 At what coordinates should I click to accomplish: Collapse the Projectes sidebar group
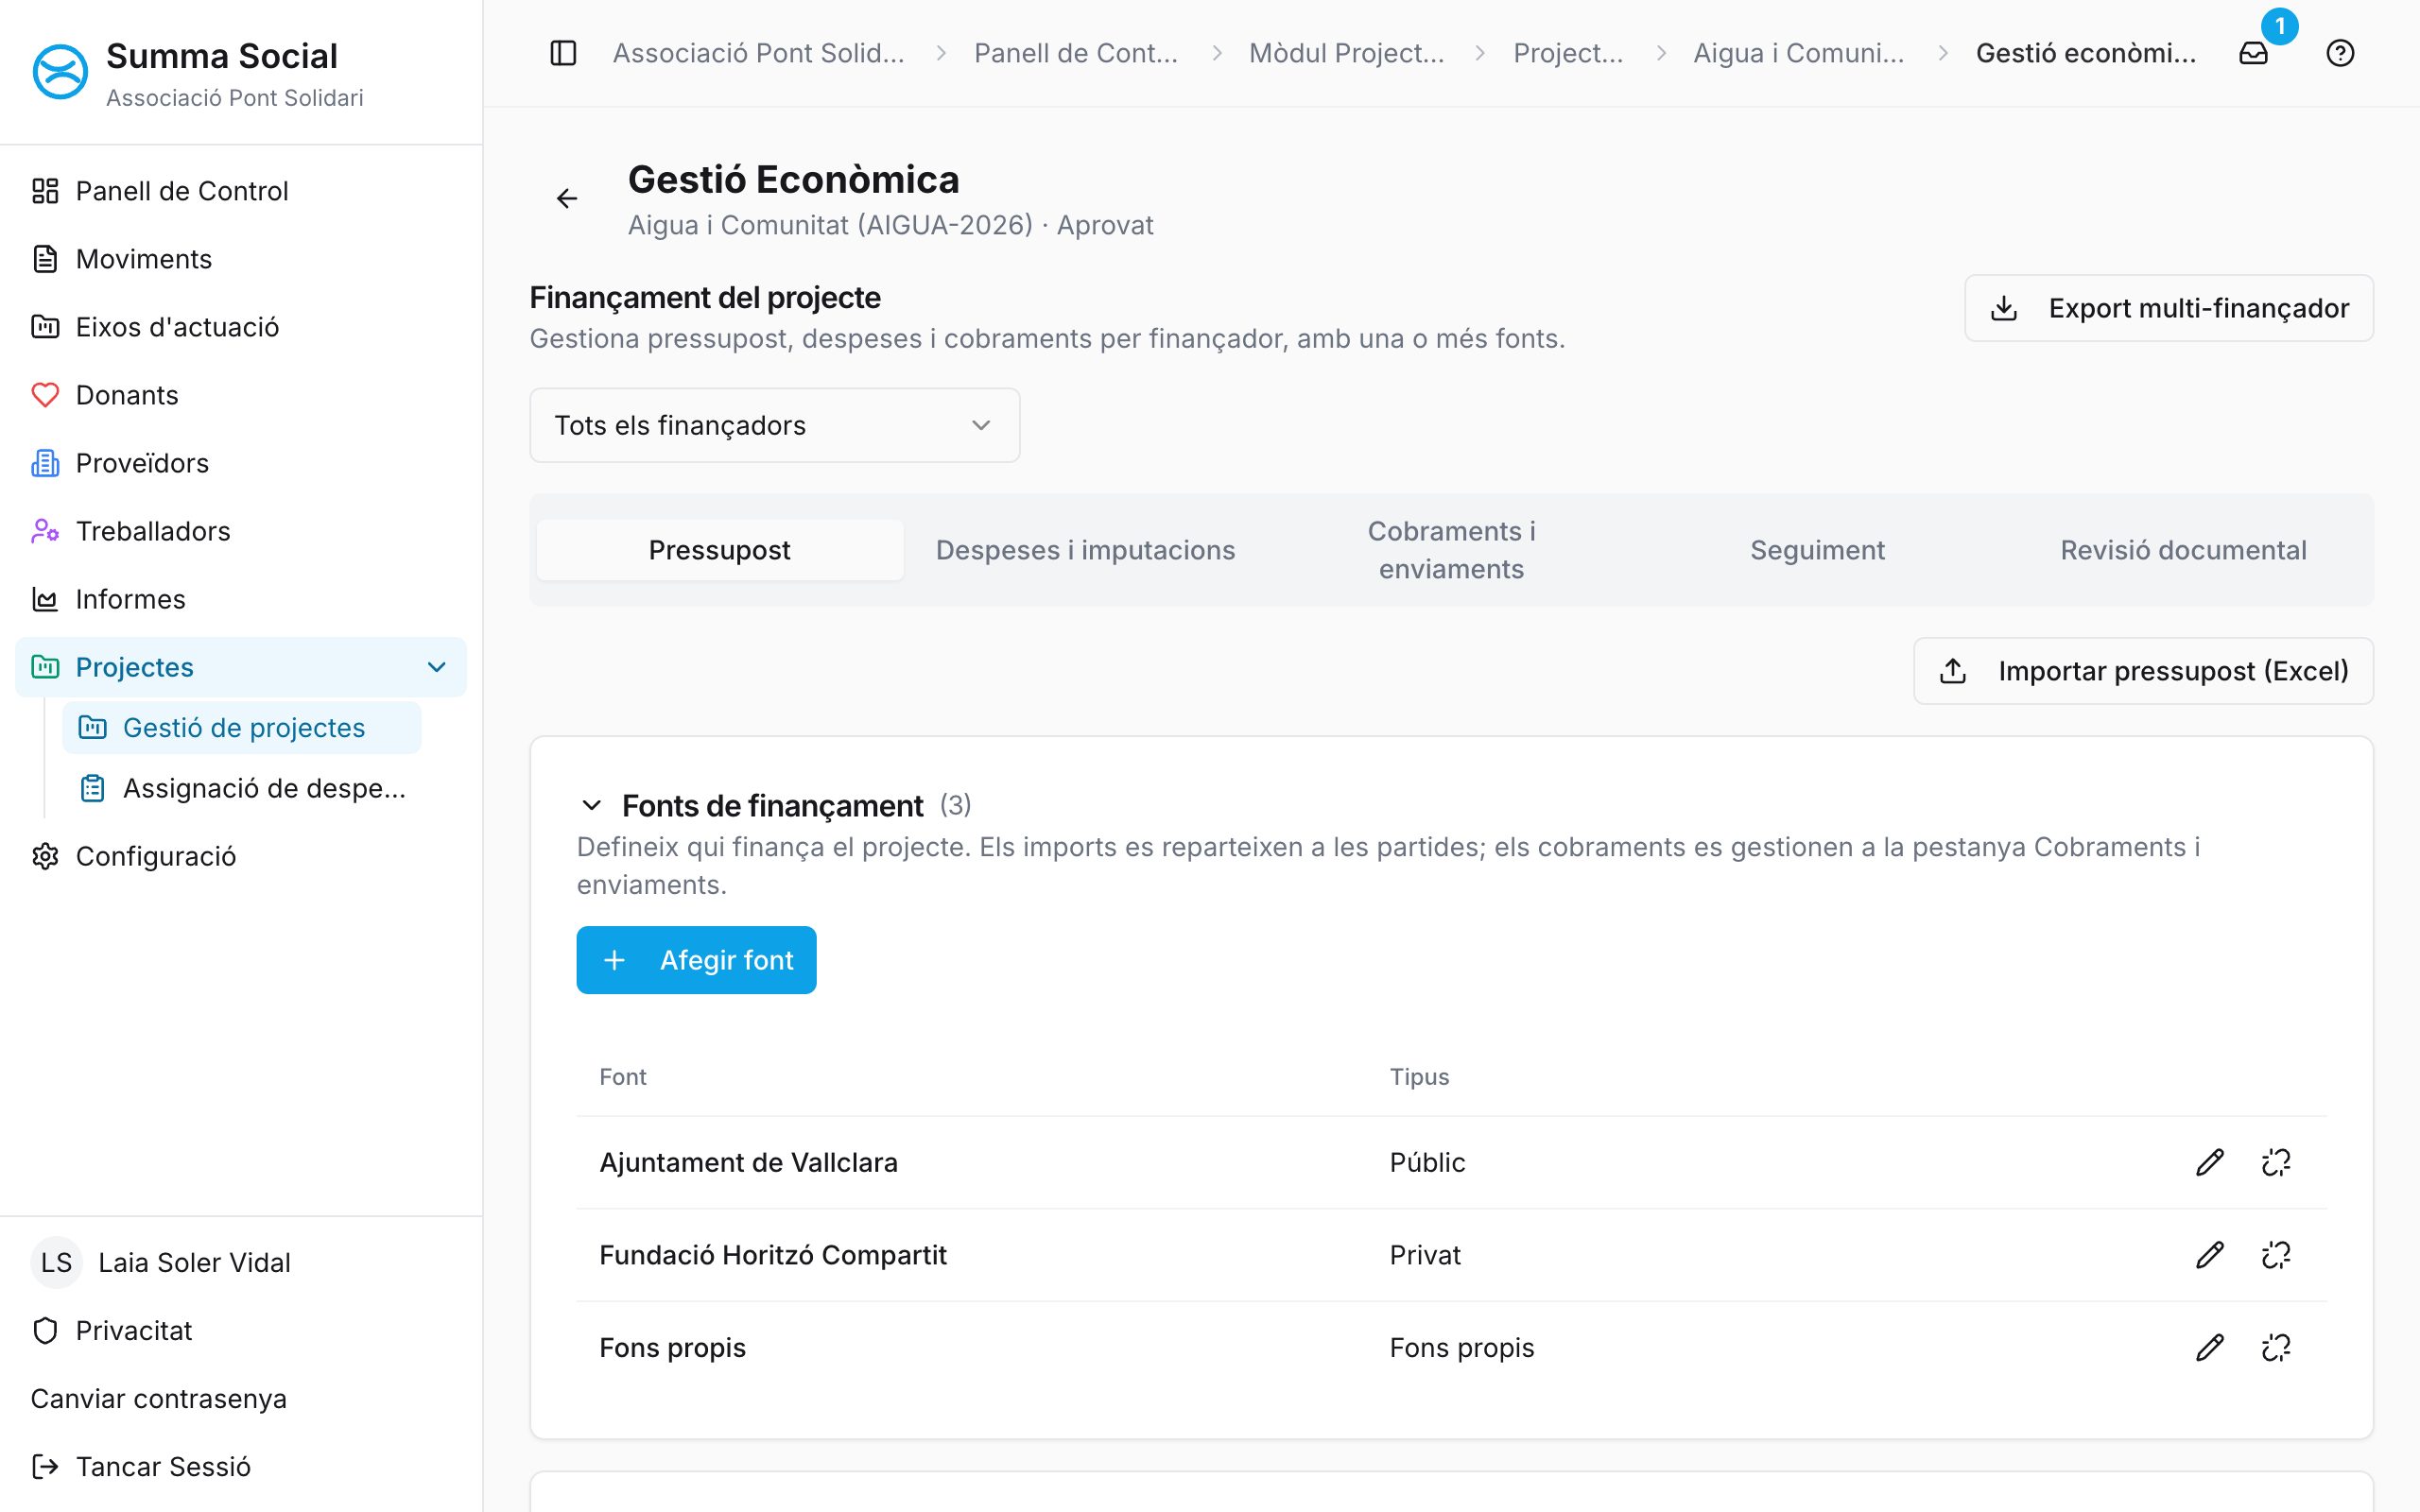[x=241, y=667]
